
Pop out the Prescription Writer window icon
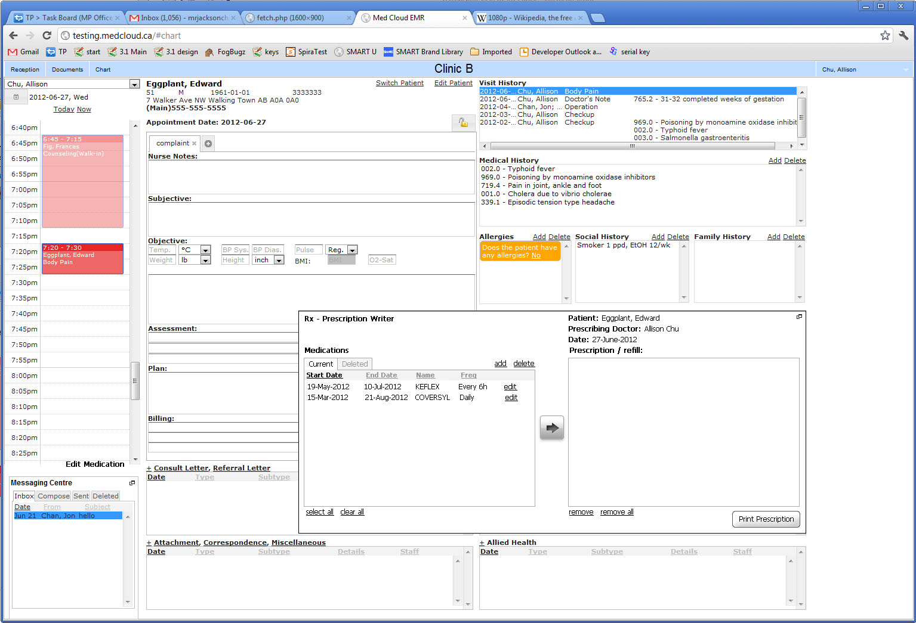click(x=799, y=317)
